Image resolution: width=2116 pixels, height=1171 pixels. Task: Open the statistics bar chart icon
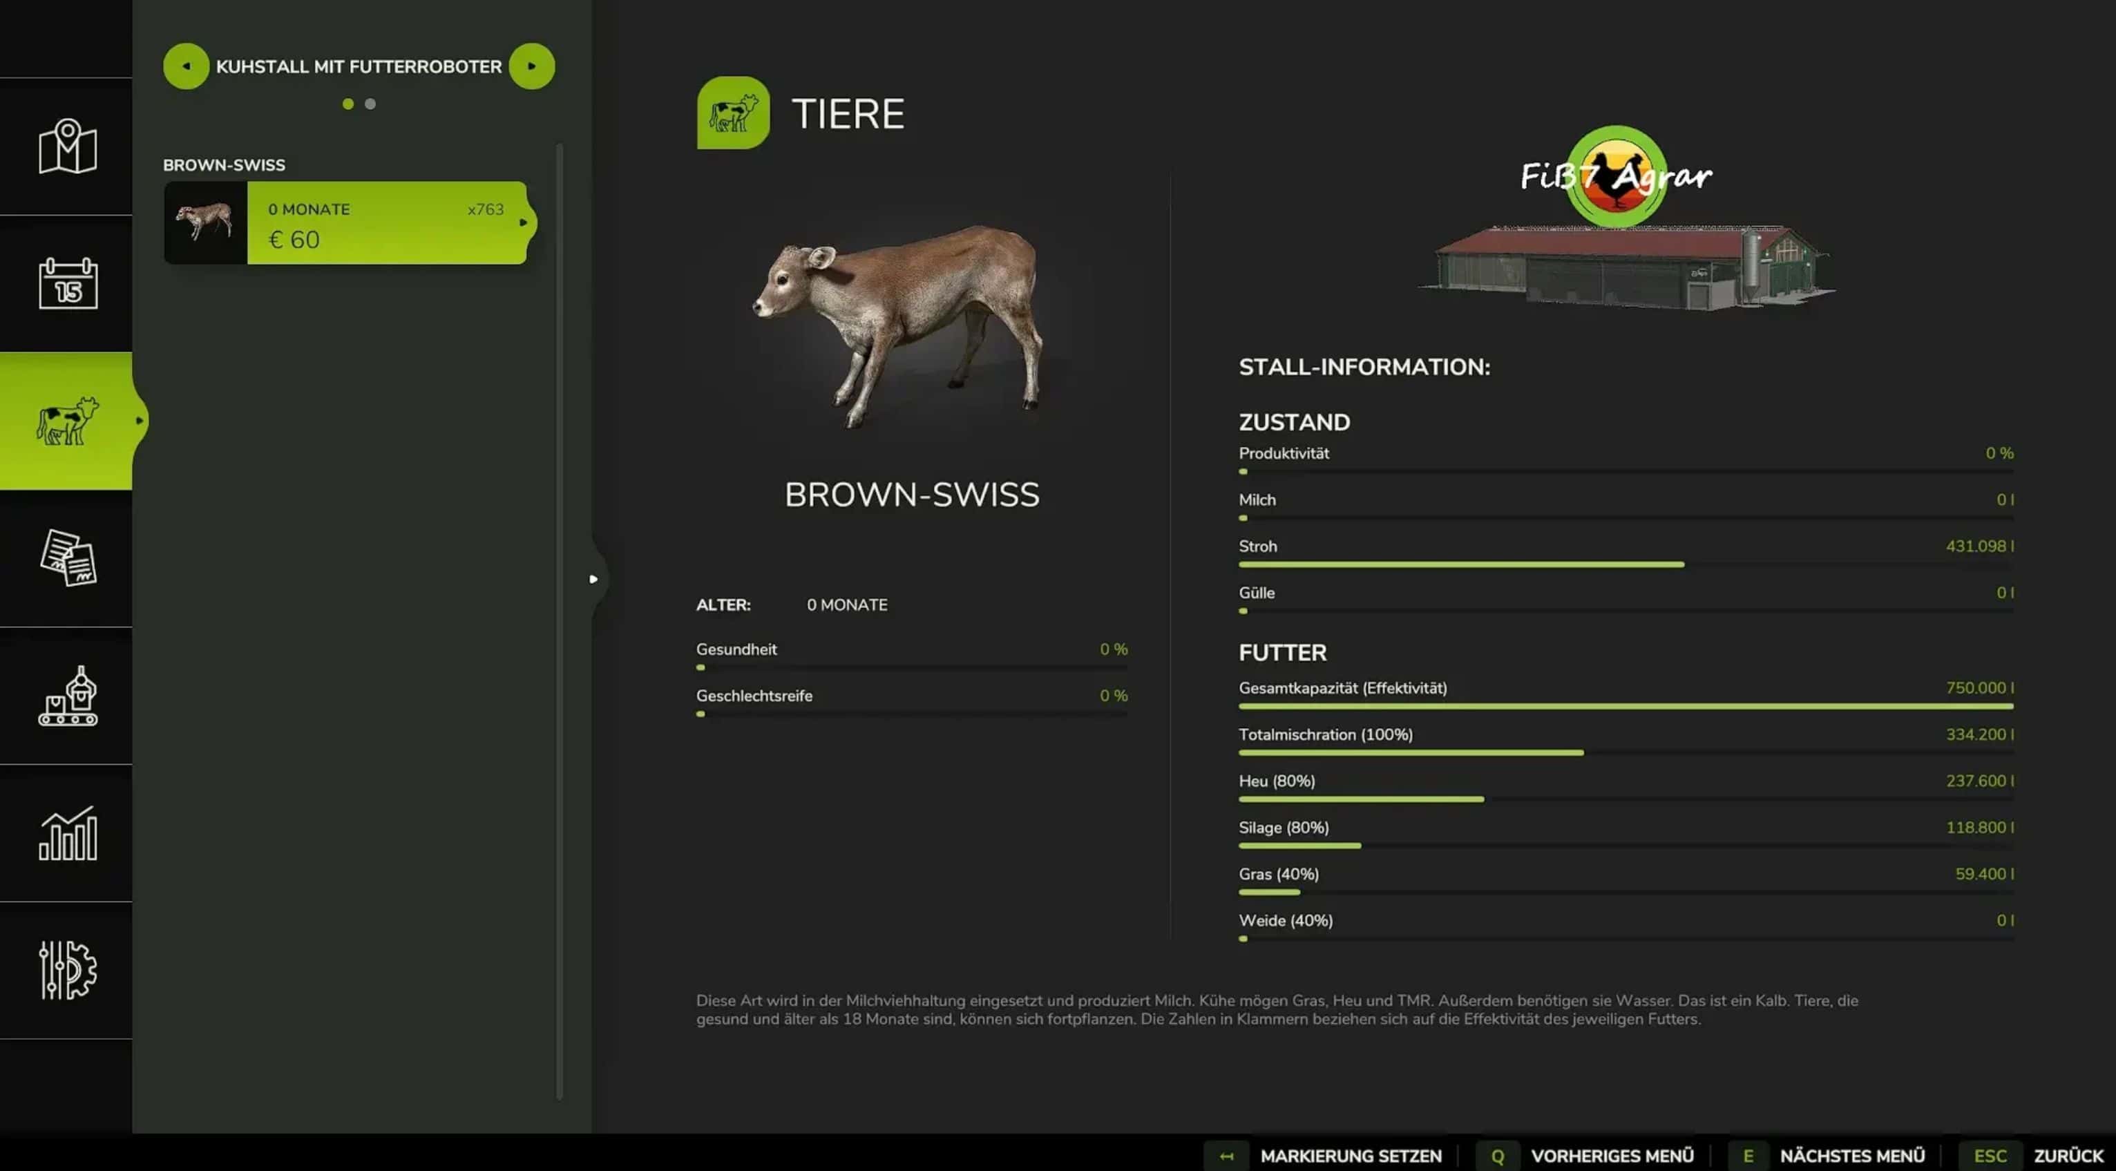click(68, 832)
